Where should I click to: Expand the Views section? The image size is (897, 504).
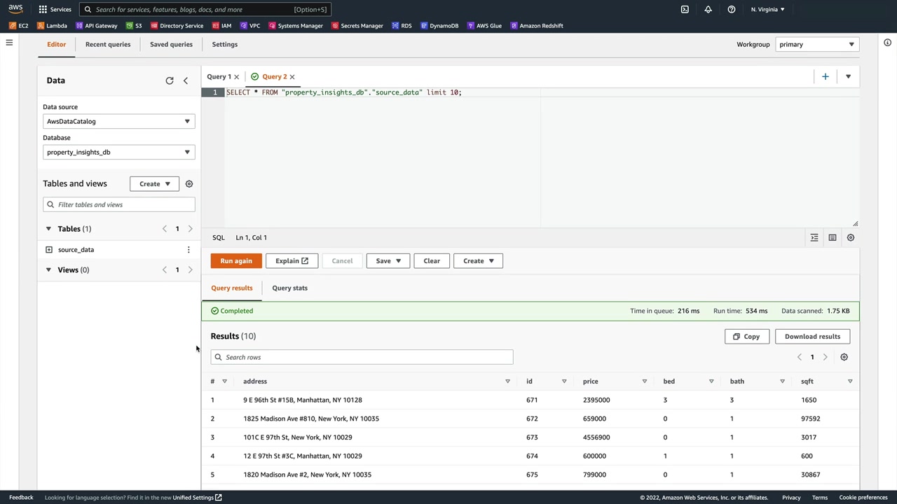(x=48, y=269)
